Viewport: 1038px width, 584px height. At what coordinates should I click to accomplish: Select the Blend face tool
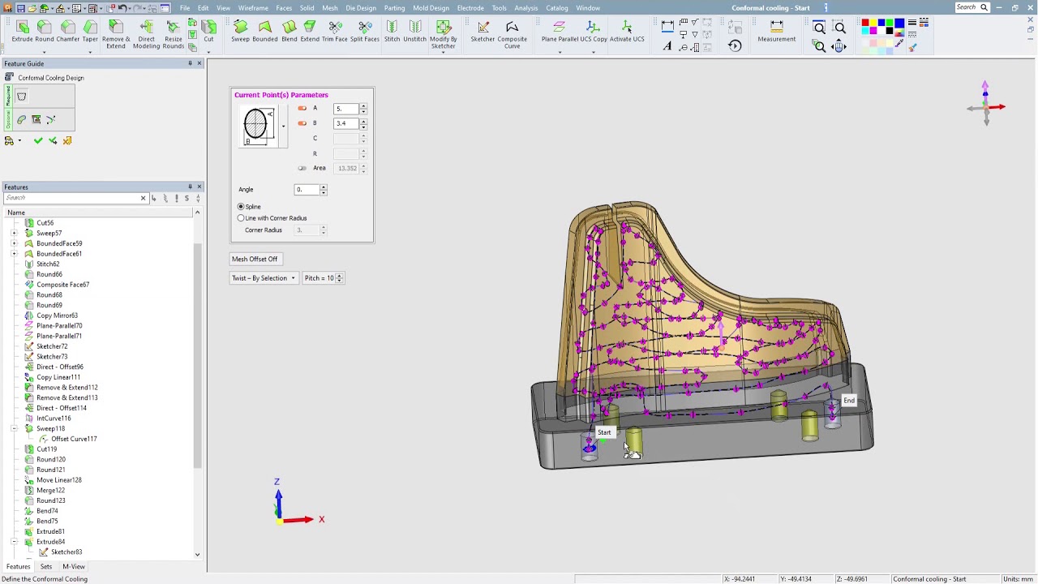[289, 32]
